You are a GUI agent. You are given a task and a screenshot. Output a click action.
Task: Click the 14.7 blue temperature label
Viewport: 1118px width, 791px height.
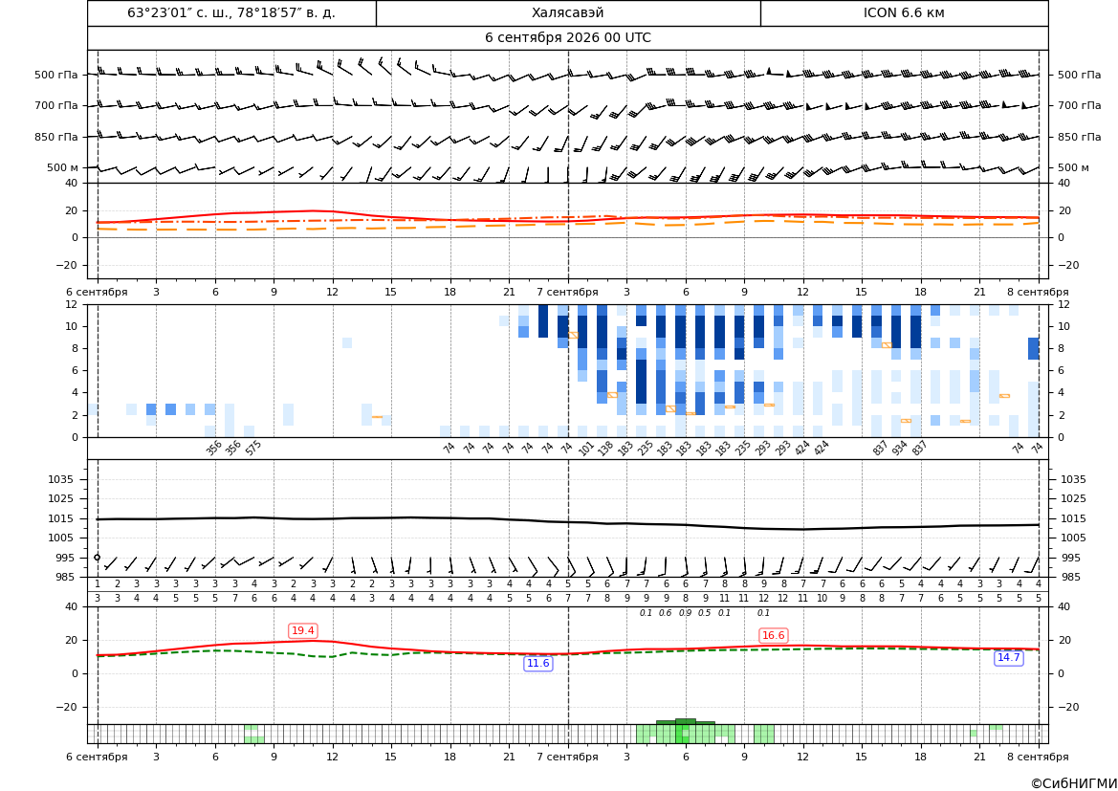1008,658
